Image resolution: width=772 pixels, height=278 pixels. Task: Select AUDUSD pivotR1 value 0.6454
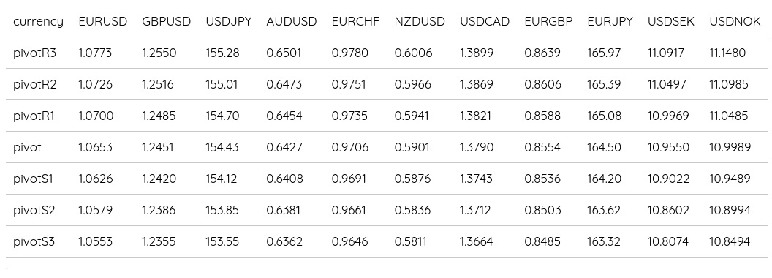(x=284, y=116)
